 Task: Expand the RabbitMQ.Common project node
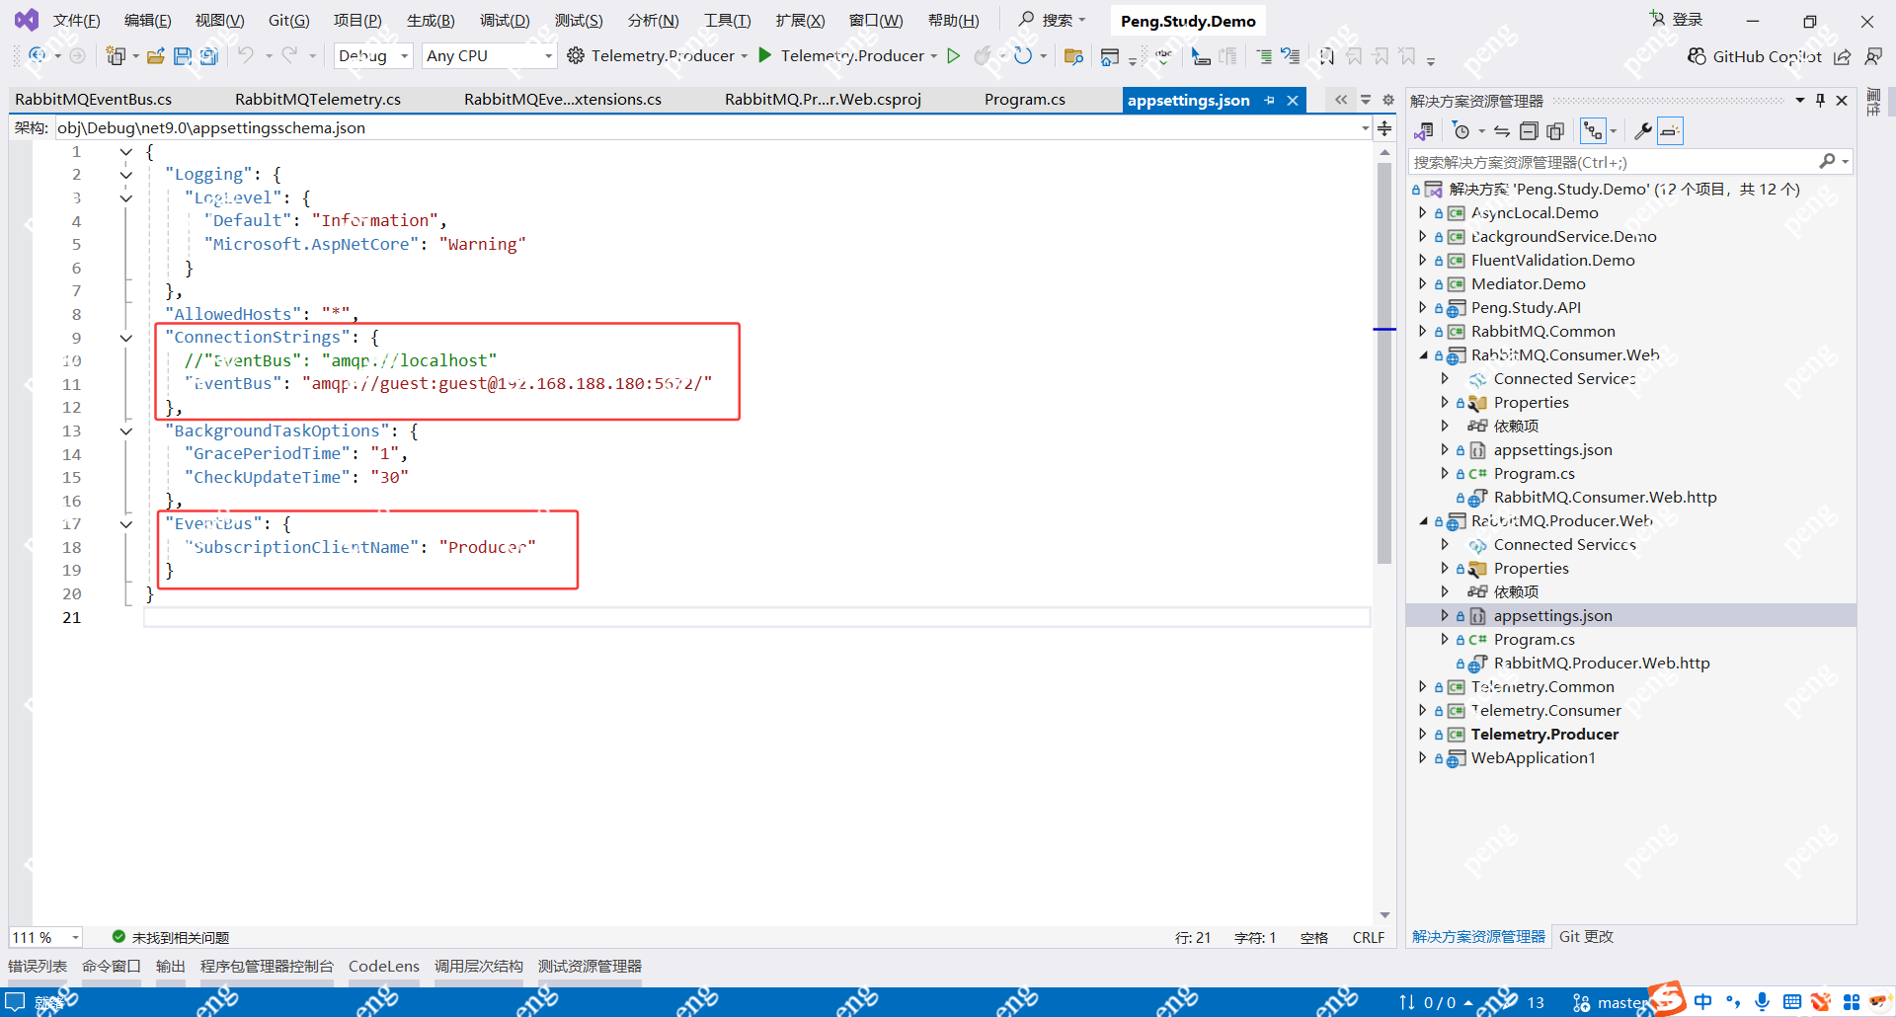click(1422, 331)
